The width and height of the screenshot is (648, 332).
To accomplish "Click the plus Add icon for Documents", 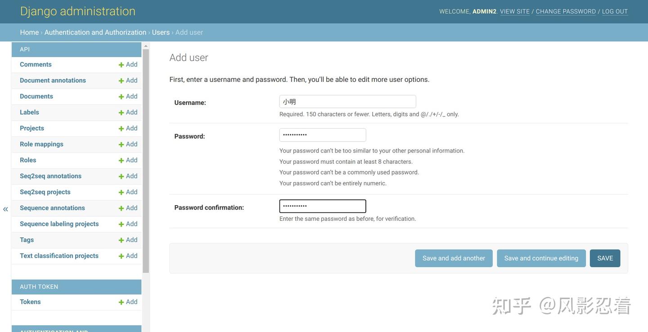I will pyautogui.click(x=121, y=97).
